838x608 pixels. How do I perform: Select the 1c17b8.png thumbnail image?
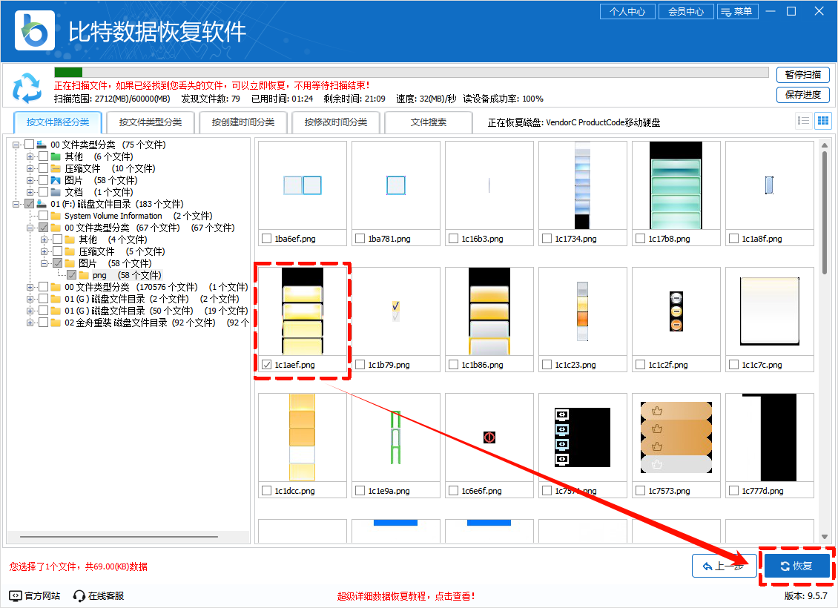click(x=676, y=185)
